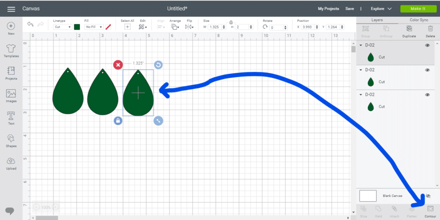The height and width of the screenshot is (220, 440).
Task: Click the Undo arrow
Action: (31, 24)
